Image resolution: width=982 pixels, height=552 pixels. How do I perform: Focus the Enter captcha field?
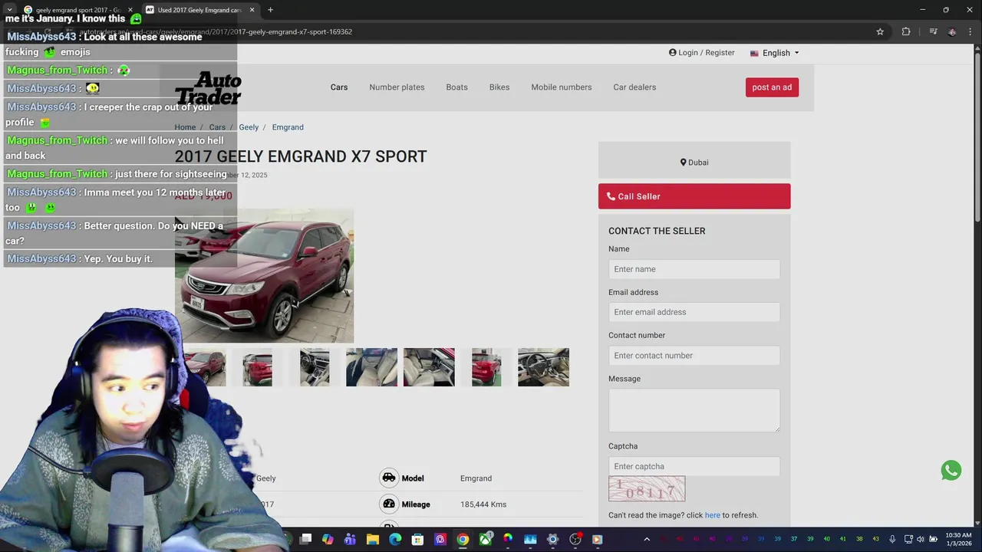(694, 466)
